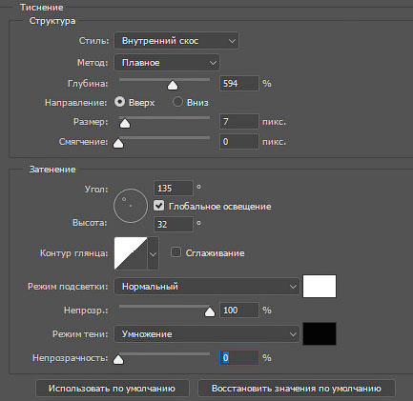Image resolution: width=413 pixels, height=401 pixels.
Task: Click the Размер field showing 7
Action: tap(239, 122)
